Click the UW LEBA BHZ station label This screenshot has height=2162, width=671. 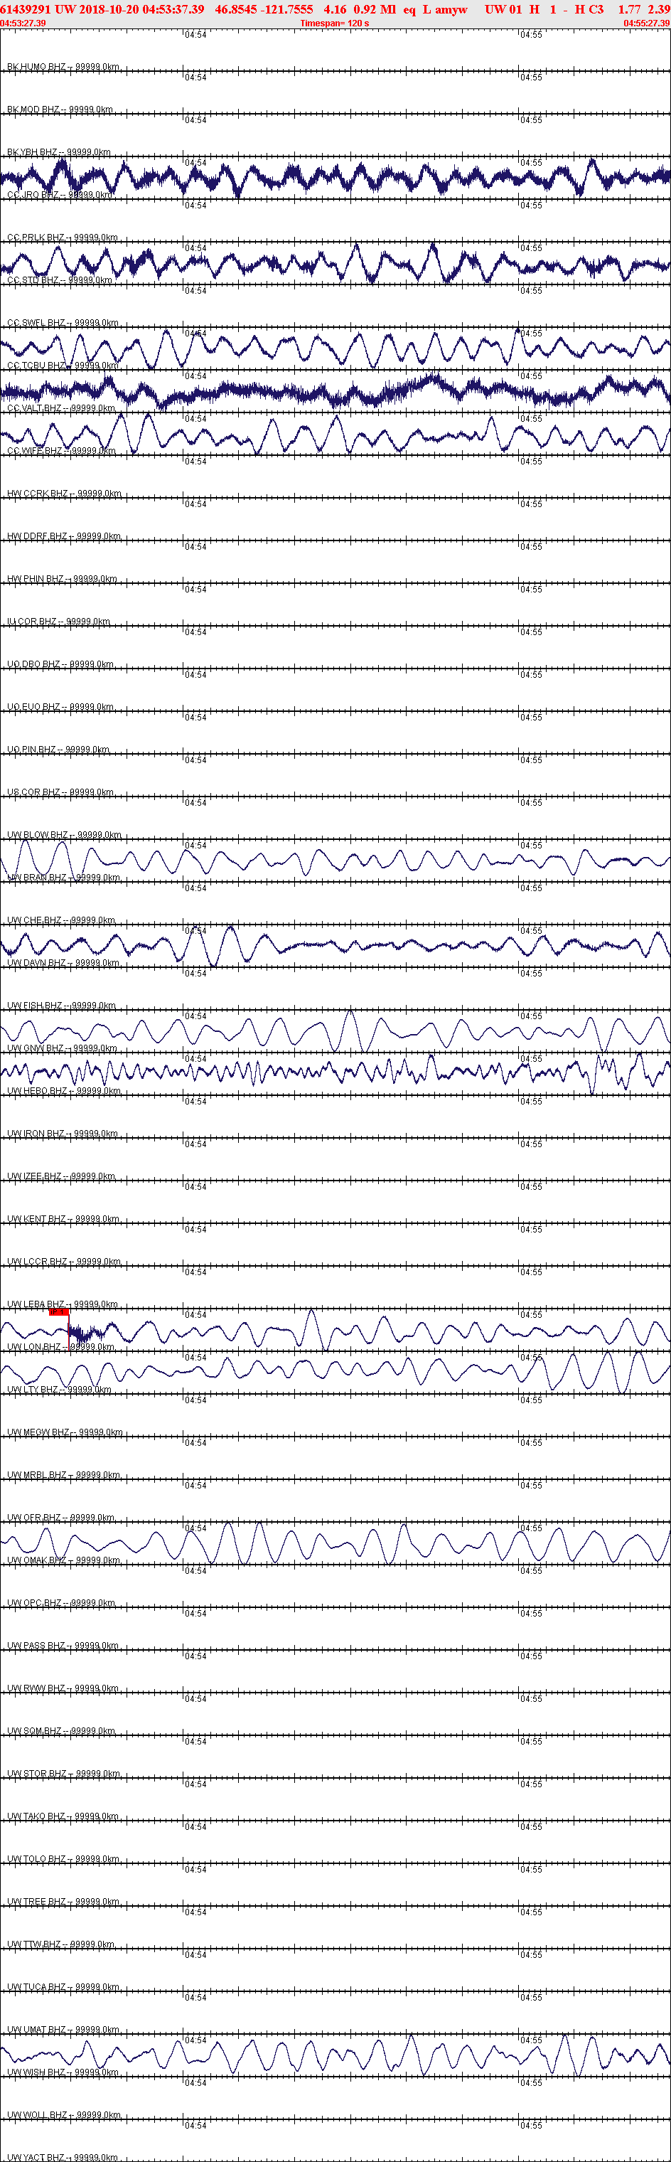tap(62, 1304)
